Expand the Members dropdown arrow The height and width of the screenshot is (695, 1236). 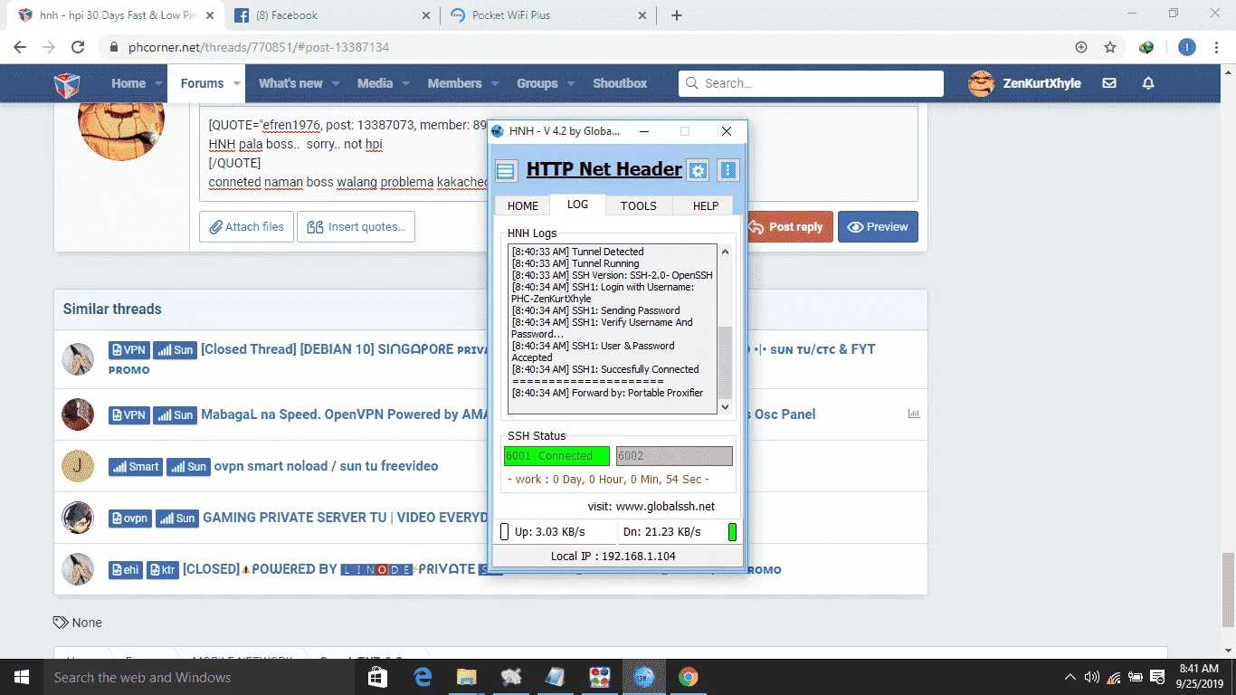pyautogui.click(x=495, y=83)
